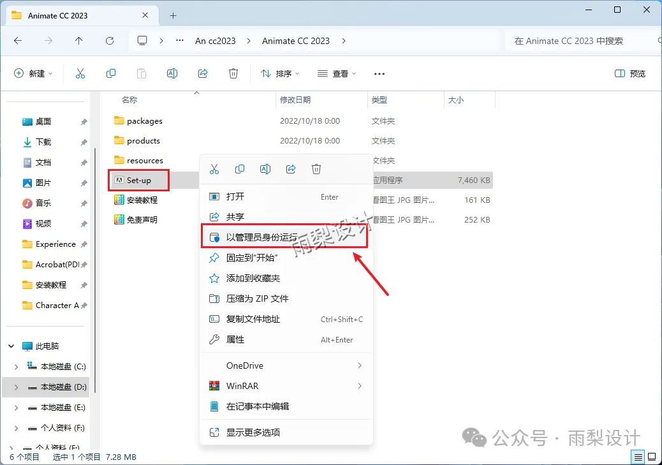Select the packages folder

[x=138, y=121]
